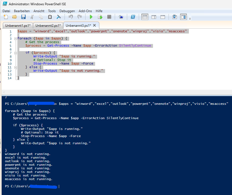Image resolution: width=232 pixels, height=195 pixels.
Task: Switch to the Unbenannt1.ps1 tab
Action: coord(18,25)
